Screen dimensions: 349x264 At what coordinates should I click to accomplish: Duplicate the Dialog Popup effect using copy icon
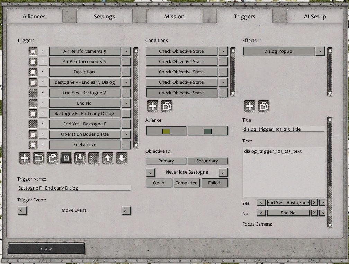(x=263, y=106)
